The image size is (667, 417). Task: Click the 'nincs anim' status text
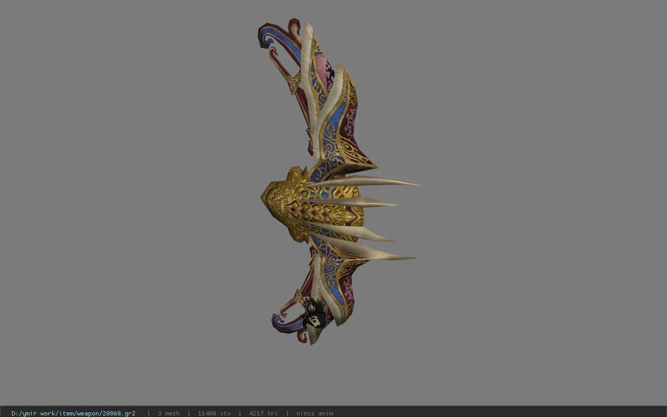point(315,413)
